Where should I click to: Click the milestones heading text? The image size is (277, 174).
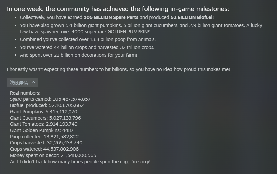click(118, 9)
